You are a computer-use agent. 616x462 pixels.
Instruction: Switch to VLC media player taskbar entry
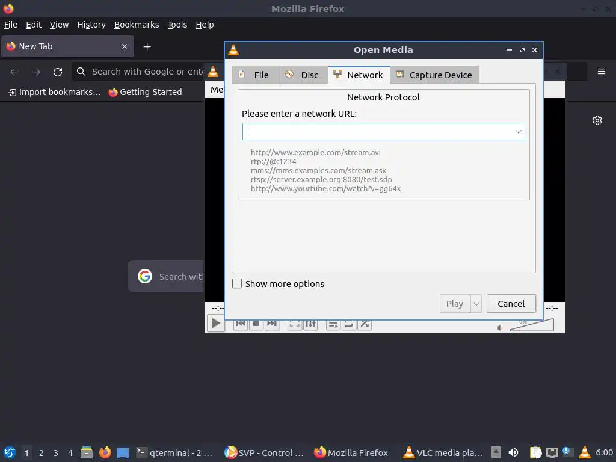(x=443, y=452)
